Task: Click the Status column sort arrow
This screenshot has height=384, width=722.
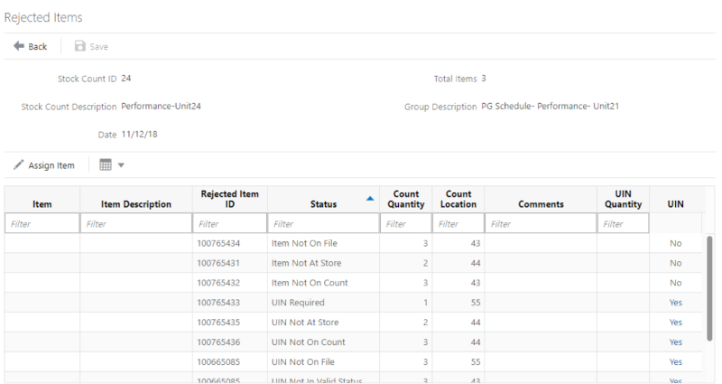Action: click(370, 199)
